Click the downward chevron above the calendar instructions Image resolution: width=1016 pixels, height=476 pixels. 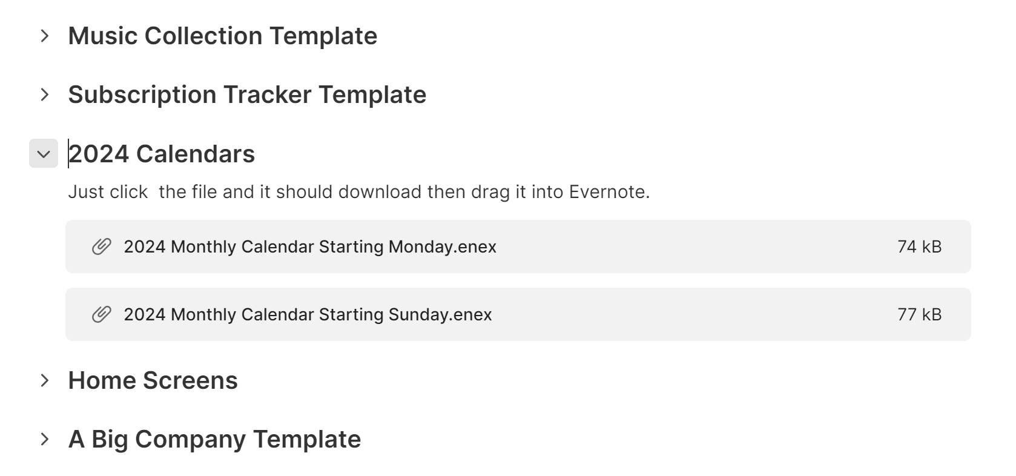[43, 154]
